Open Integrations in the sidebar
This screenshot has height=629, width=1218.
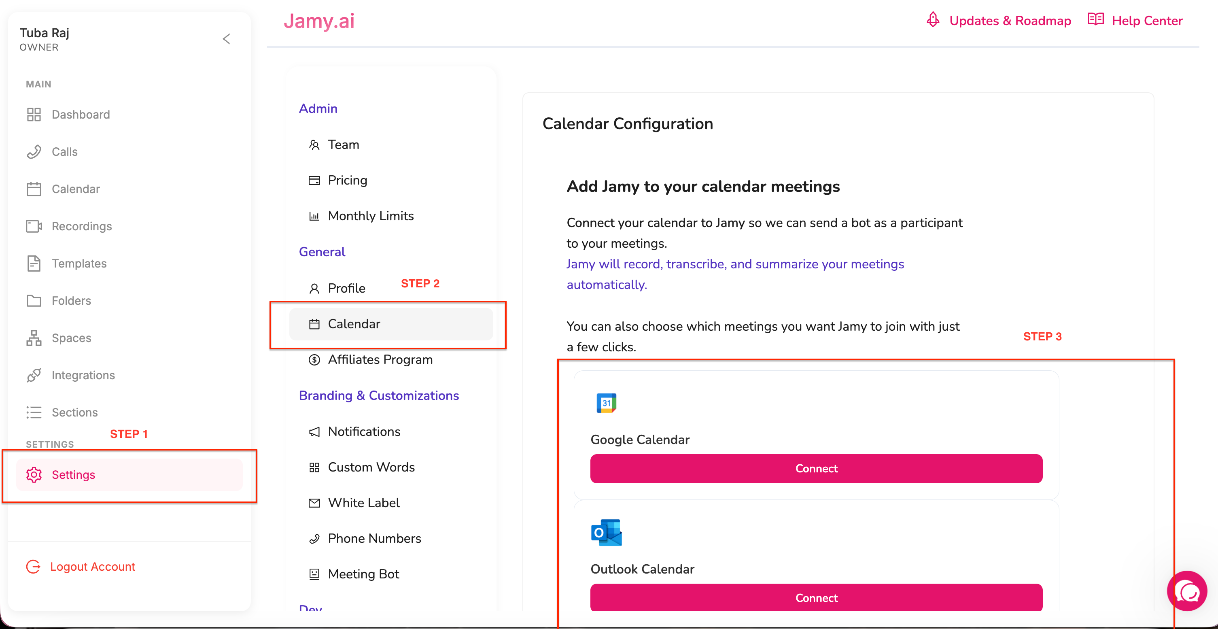click(x=83, y=375)
